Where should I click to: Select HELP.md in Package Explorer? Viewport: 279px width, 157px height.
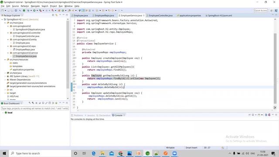coord(14,96)
